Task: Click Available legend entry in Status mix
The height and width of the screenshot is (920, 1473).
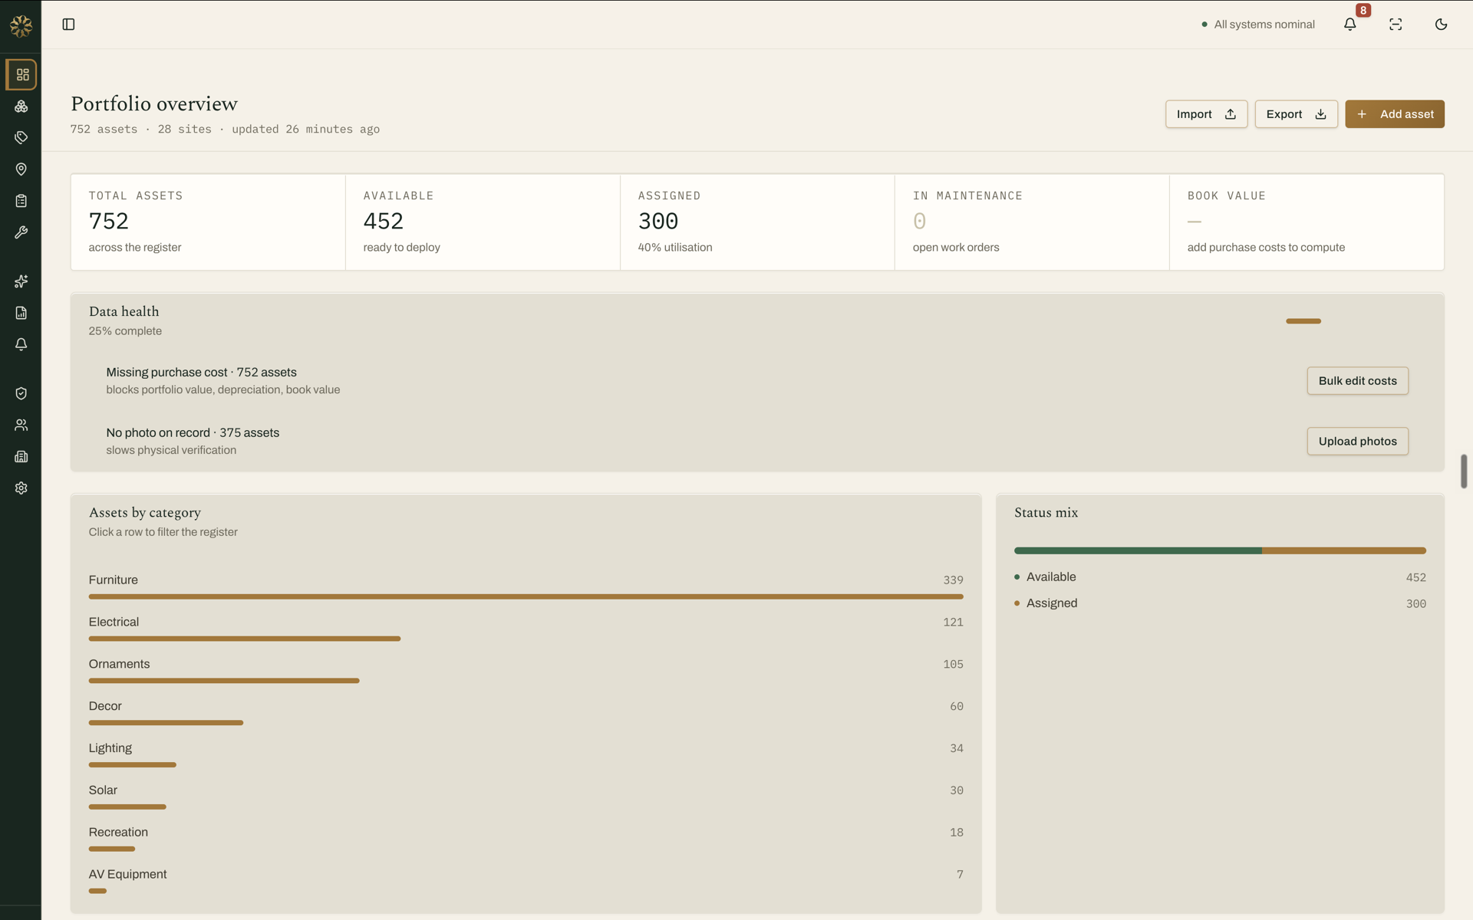Action: coord(1220,577)
